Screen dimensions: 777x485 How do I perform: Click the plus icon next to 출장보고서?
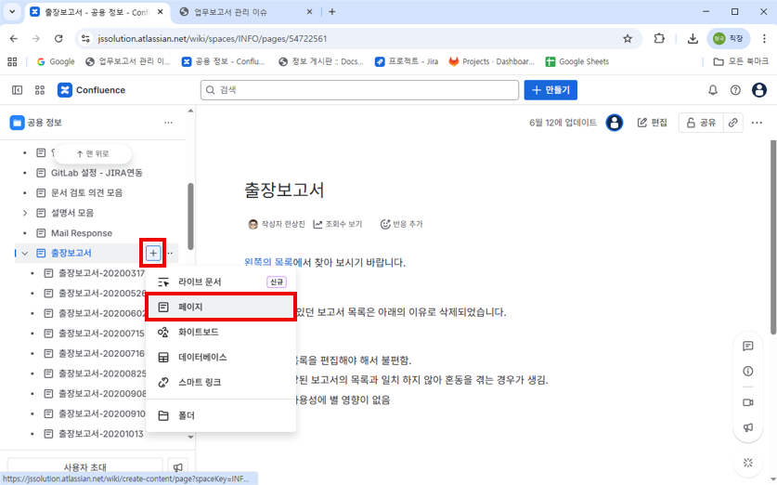coord(153,253)
